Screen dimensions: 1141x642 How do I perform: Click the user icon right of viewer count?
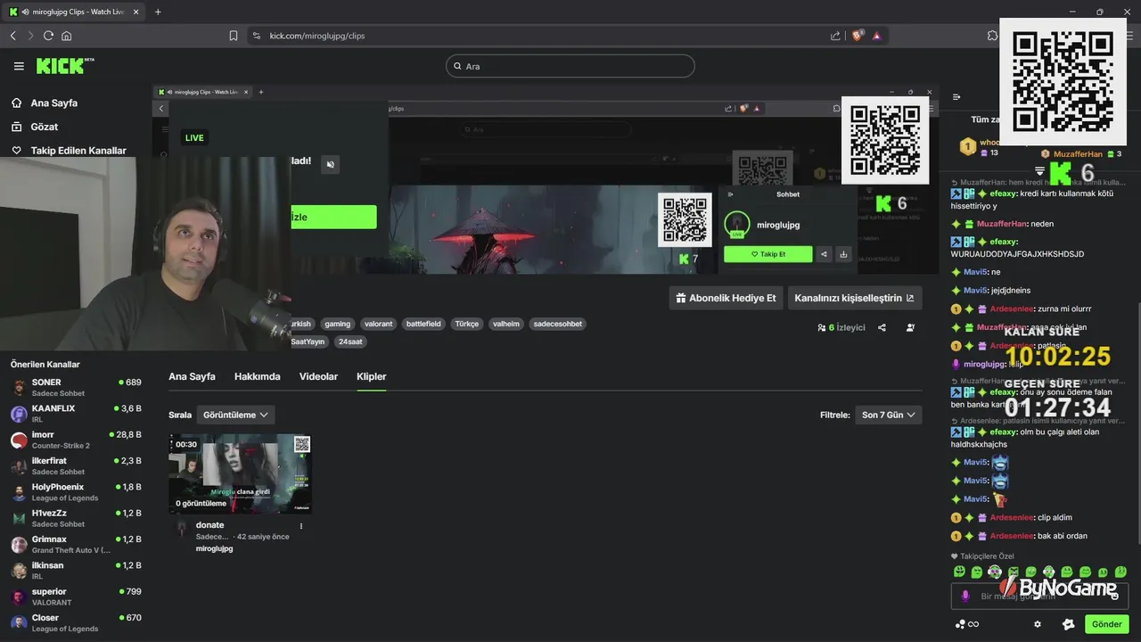pos(910,327)
